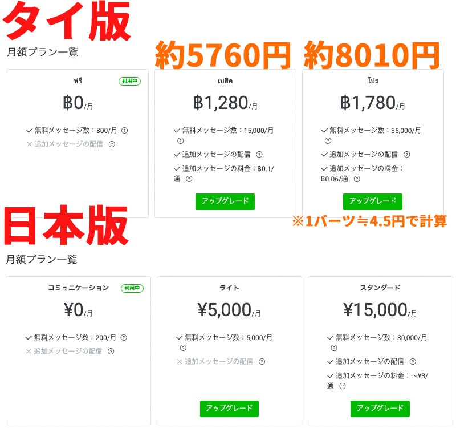Screen dimensions: 456x428
Task: Click the スタンダード plan アップグレード button
Action: point(380,409)
